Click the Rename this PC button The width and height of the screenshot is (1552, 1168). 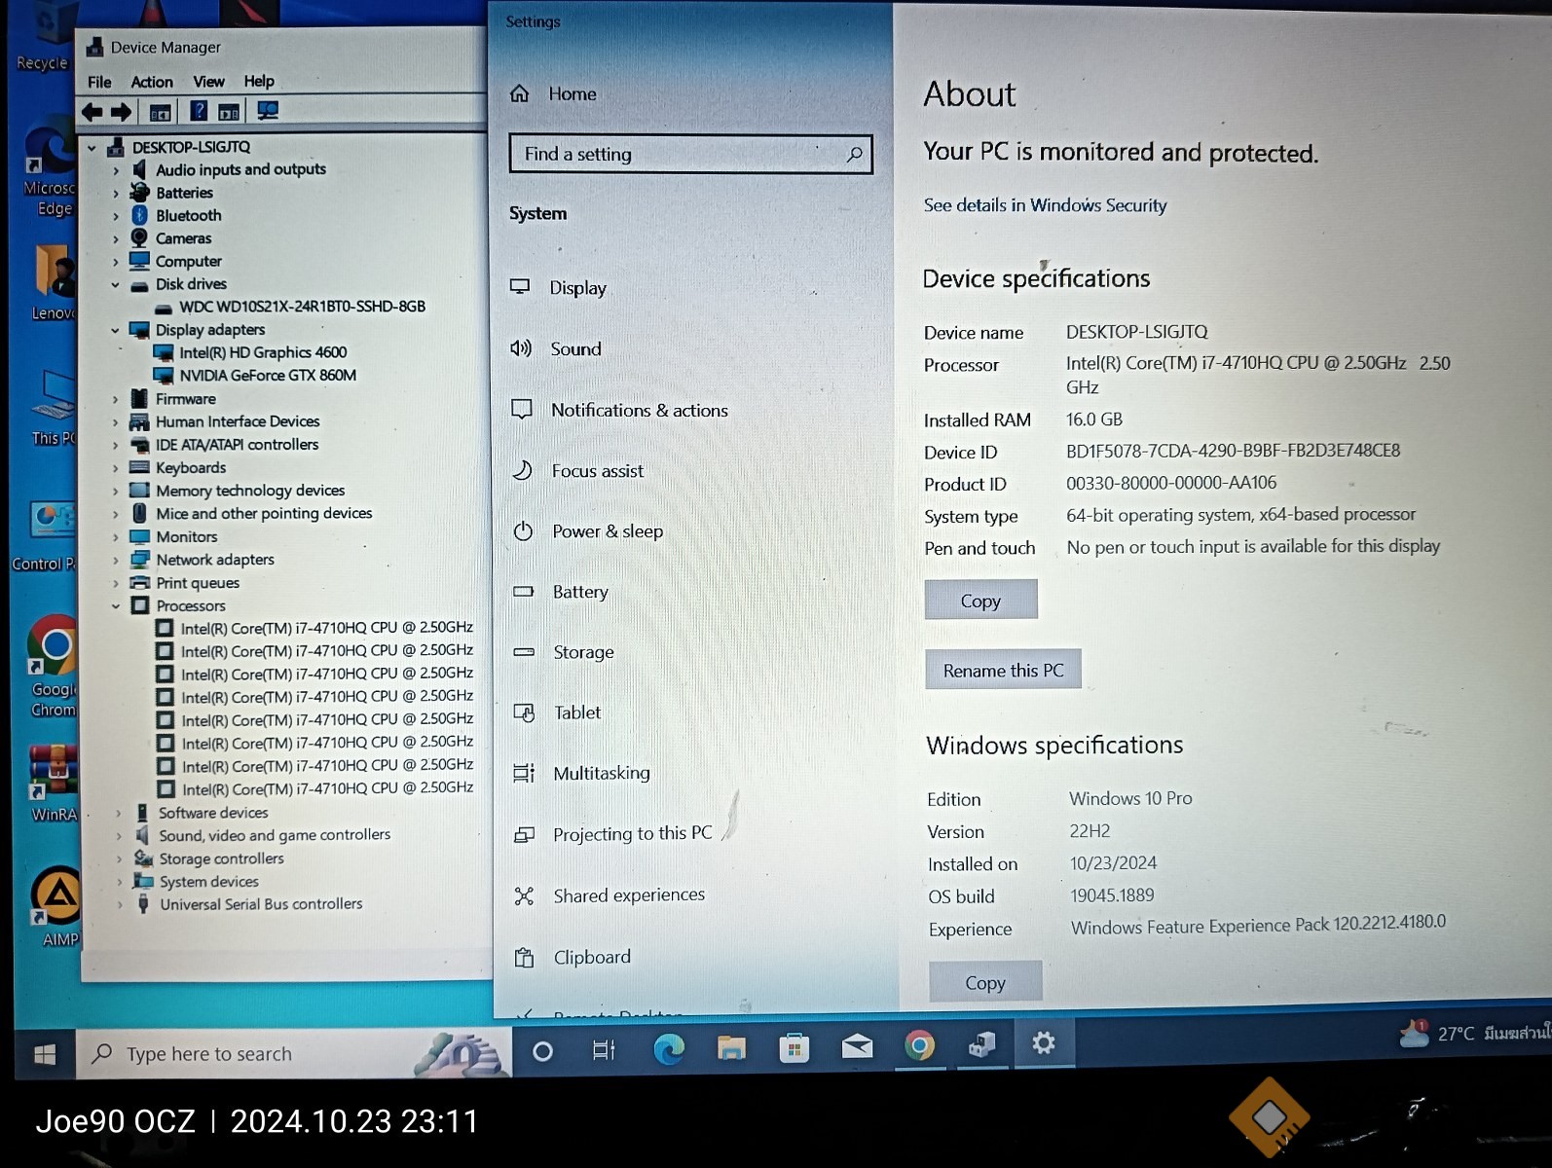1003,670
